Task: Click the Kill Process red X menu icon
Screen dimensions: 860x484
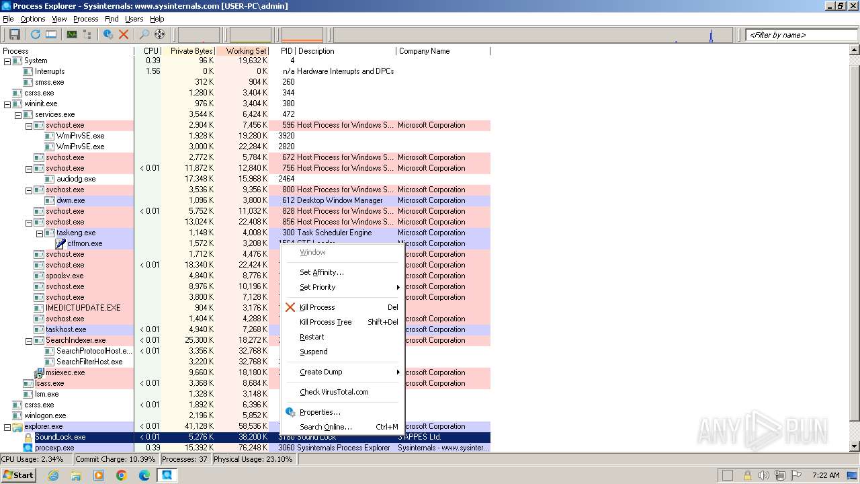Action: point(290,307)
